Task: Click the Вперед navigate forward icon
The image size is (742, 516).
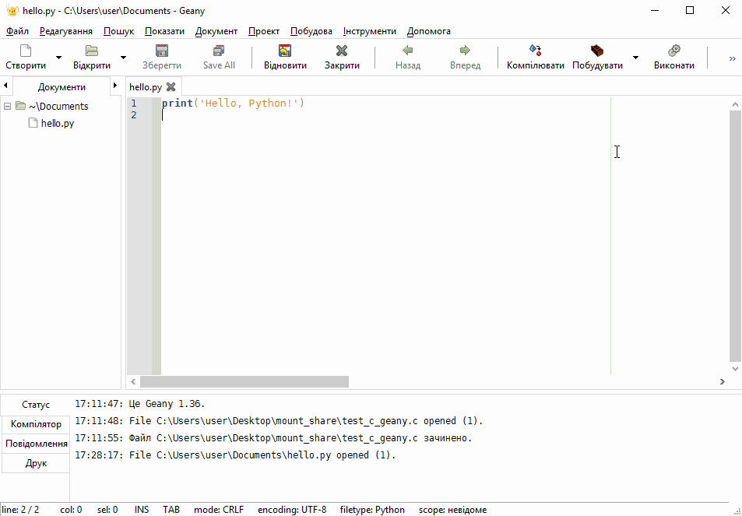Action: [x=465, y=50]
